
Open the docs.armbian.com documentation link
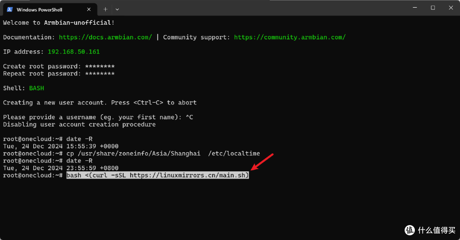pos(105,38)
